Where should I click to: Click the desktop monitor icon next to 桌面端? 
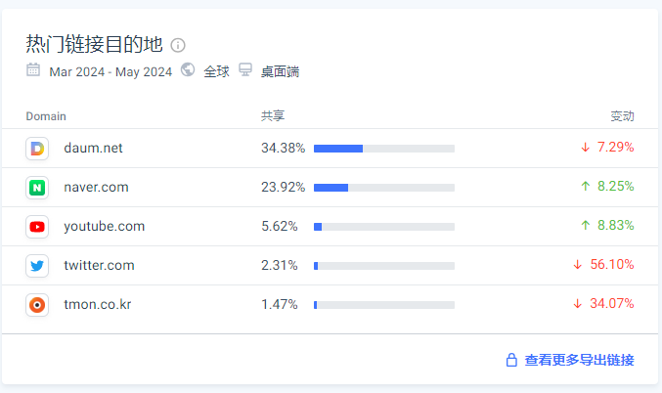coord(245,69)
